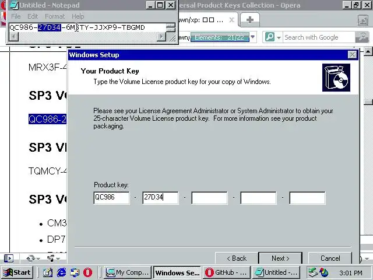Viewport: 373px width, 280px height.
Task: Maximize the Notepad window
Action: click(160, 5)
